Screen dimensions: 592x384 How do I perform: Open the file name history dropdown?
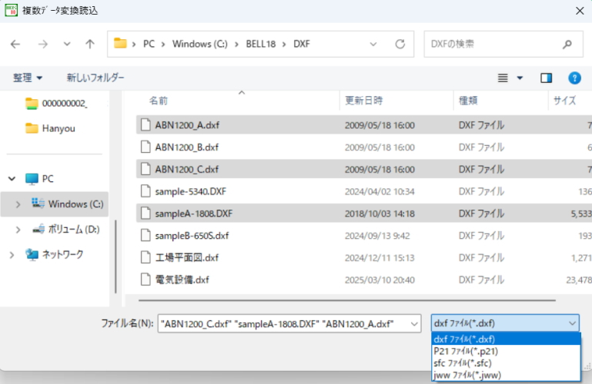(x=413, y=323)
